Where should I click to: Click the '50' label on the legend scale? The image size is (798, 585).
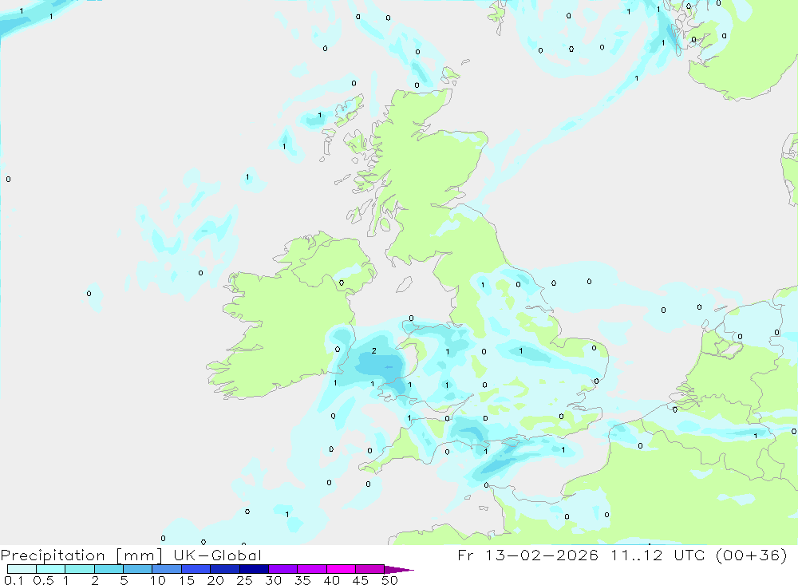(389, 580)
